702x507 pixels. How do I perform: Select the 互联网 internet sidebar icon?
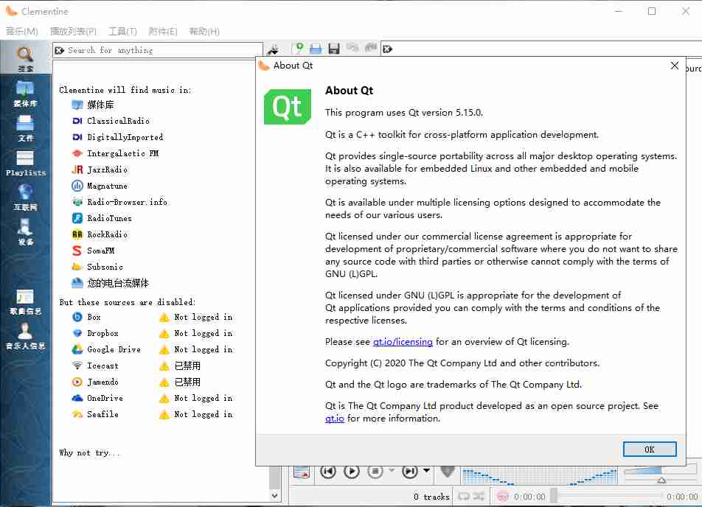click(x=25, y=197)
